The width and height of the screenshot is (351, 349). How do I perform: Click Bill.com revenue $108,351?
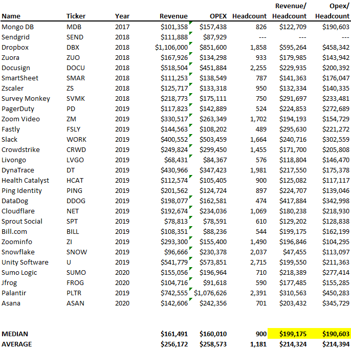[174, 232]
